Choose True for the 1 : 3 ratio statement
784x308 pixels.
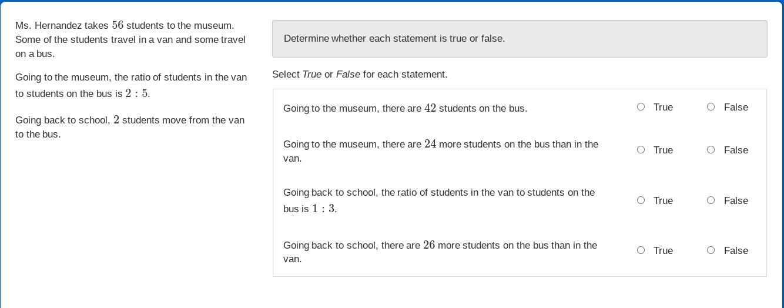tap(641, 200)
